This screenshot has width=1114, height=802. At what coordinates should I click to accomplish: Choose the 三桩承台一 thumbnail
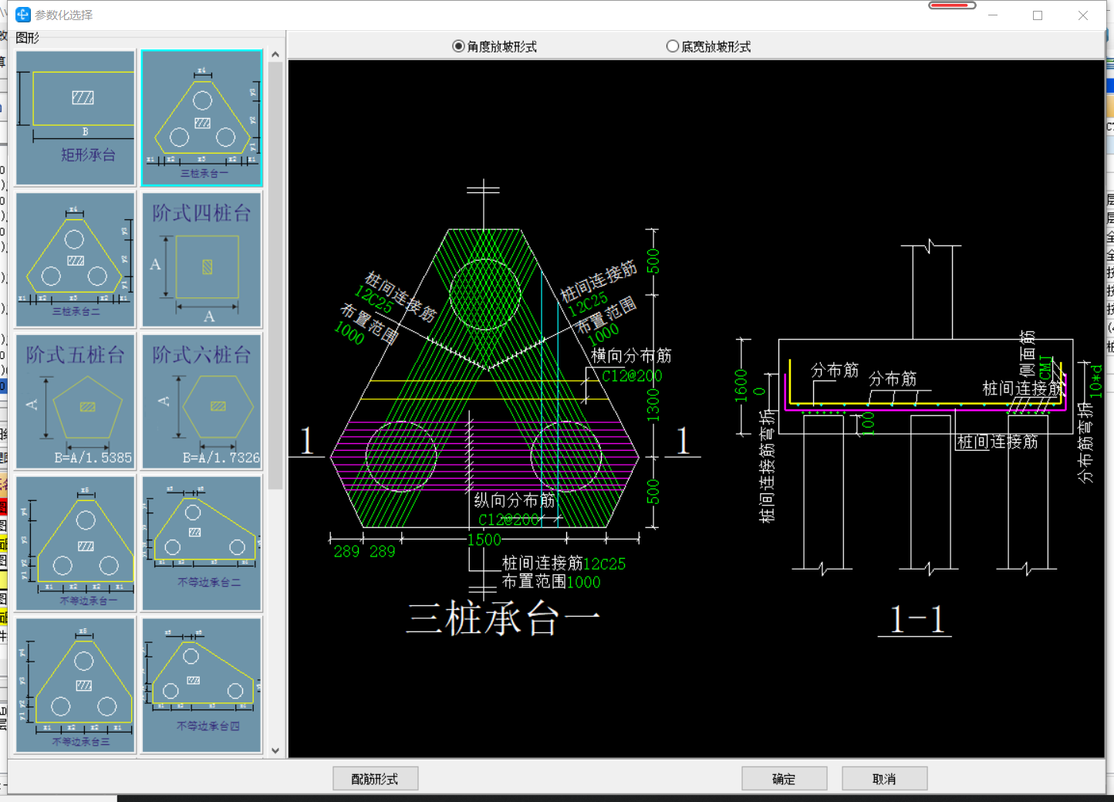pos(202,118)
